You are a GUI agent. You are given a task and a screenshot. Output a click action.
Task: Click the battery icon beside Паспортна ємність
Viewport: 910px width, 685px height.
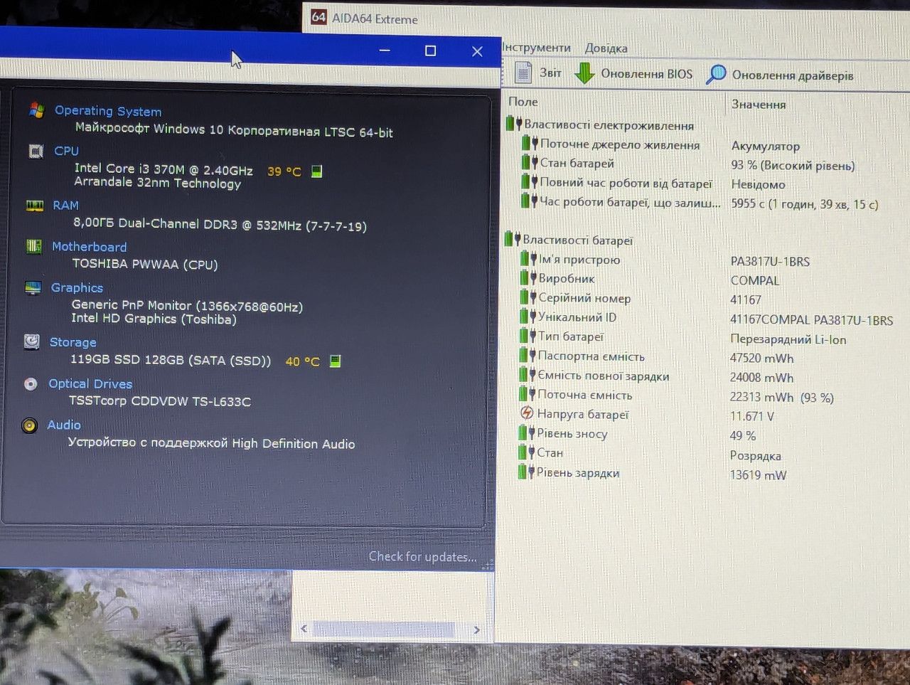pos(528,355)
